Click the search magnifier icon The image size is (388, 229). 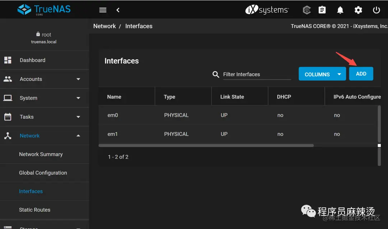(216, 74)
